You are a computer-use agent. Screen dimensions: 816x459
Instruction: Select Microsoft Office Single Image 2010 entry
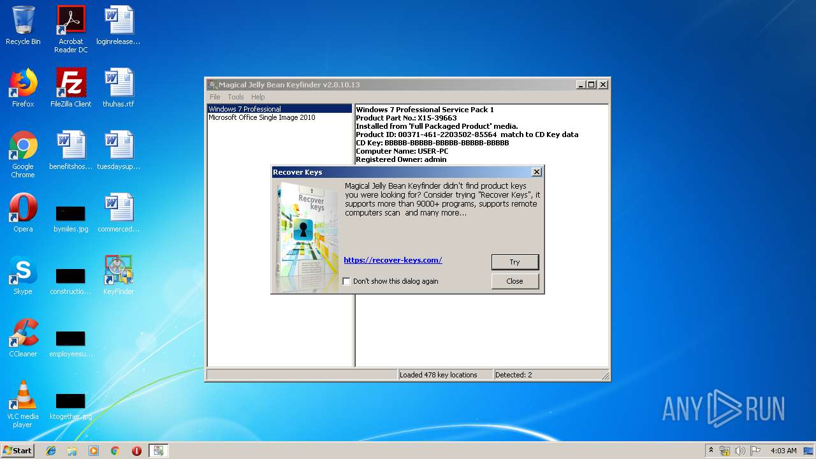[280, 117]
